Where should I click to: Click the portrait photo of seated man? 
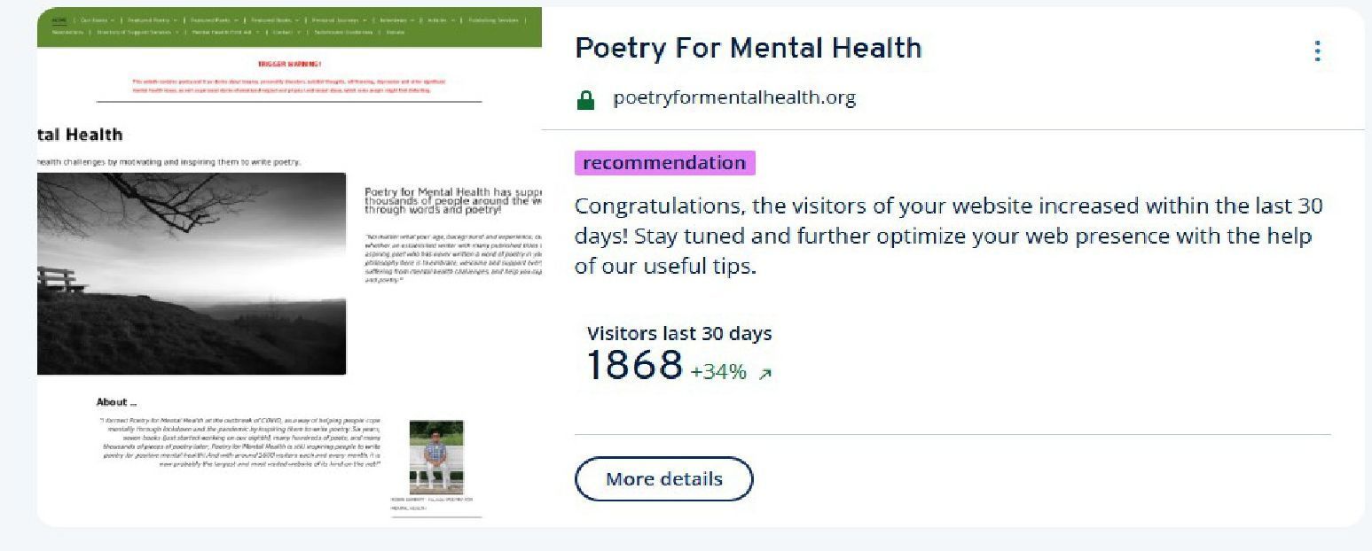tap(435, 456)
